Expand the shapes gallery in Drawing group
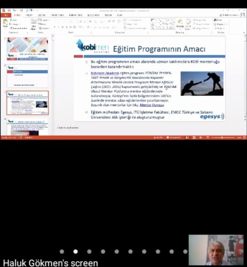 (174, 28)
